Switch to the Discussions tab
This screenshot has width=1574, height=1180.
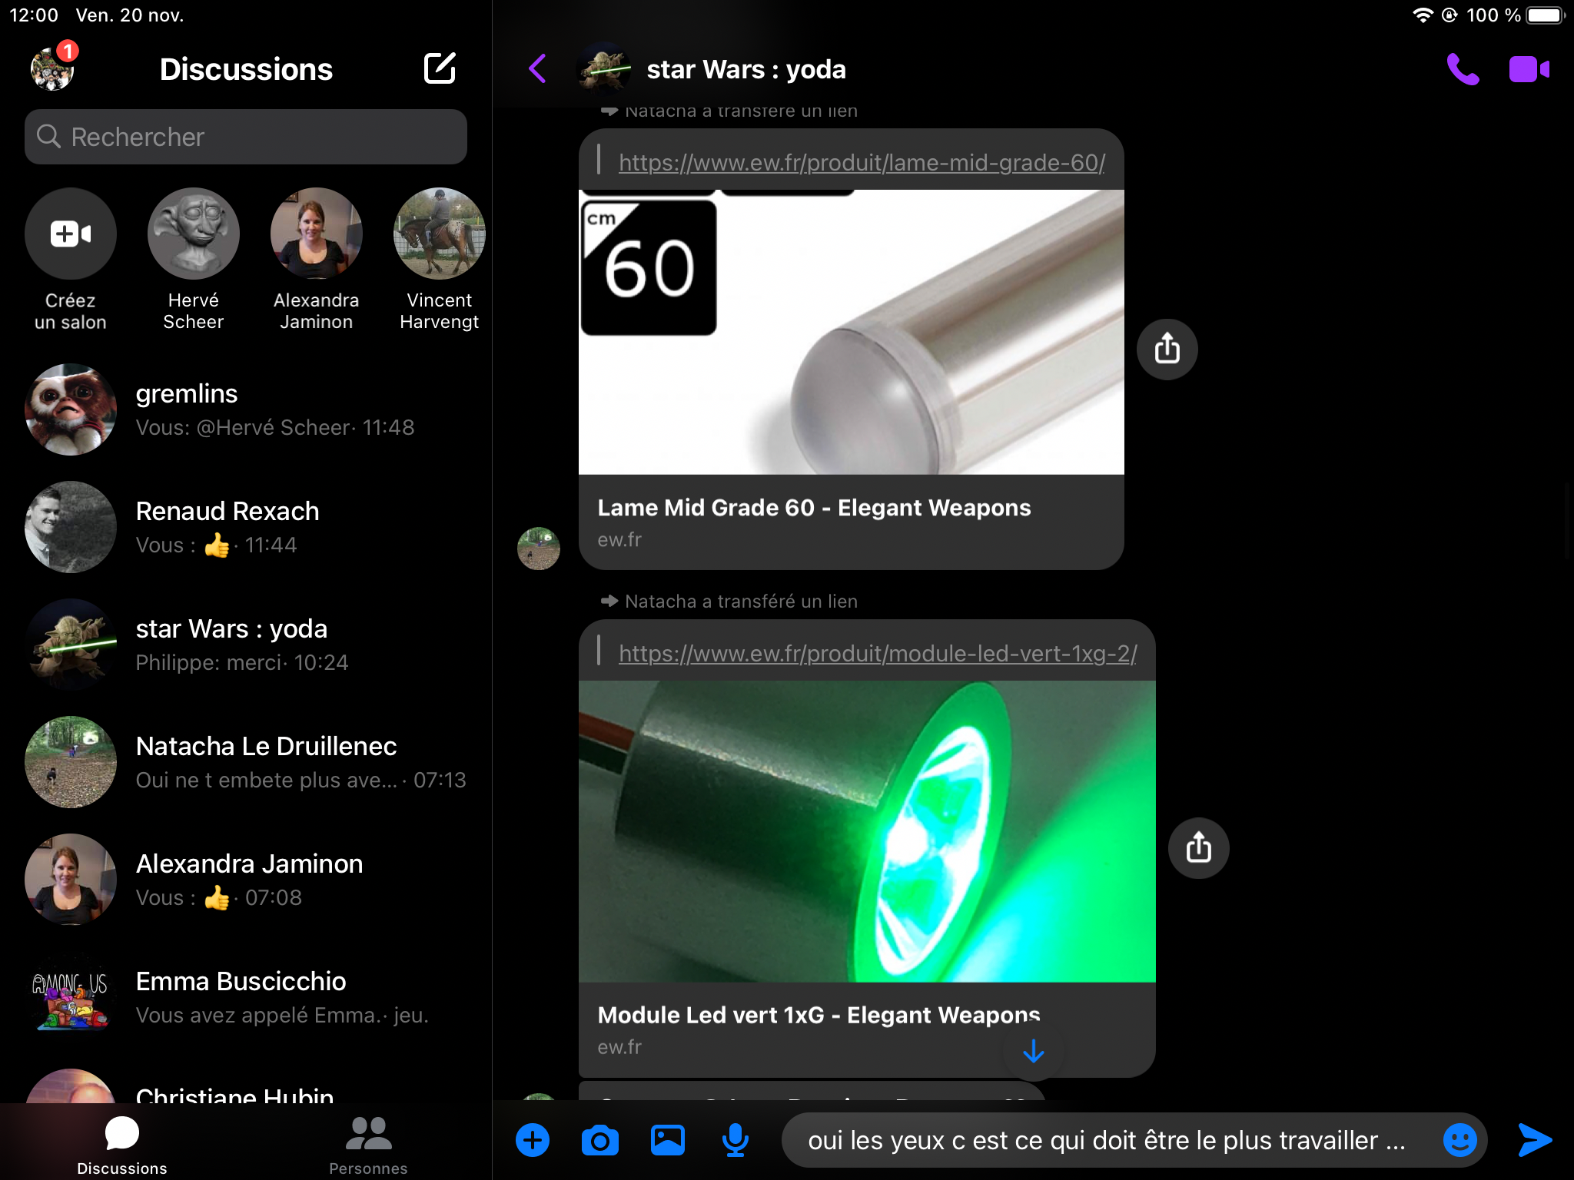pyautogui.click(x=121, y=1145)
